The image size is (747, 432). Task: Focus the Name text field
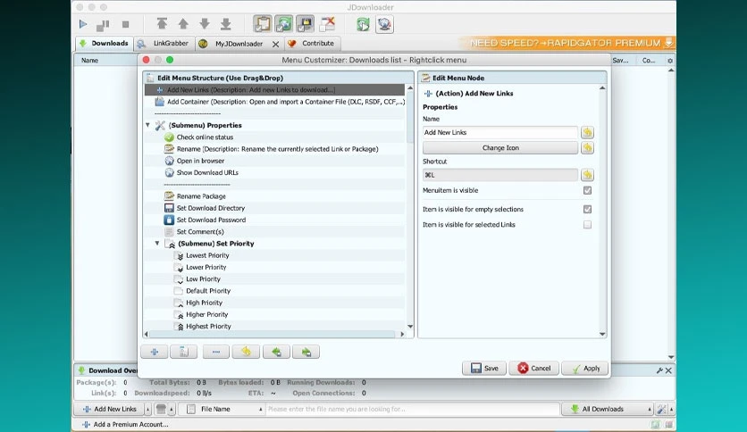tap(500, 132)
